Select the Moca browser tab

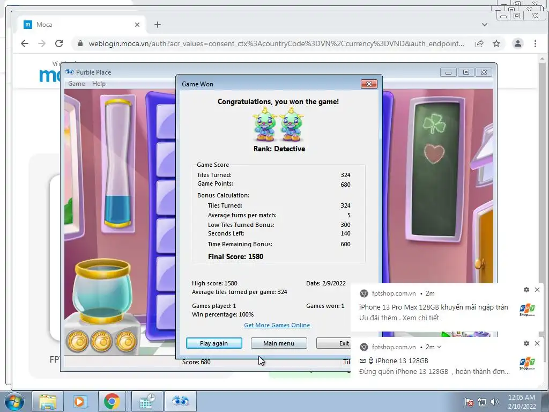coord(81,25)
